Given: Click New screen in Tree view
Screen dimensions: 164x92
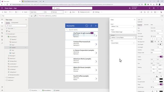Looking at the screenshot, I should click(x=11, y=28).
